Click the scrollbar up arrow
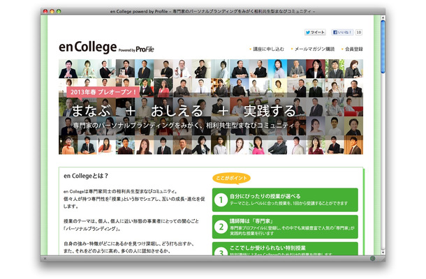Screen dimensions: 426x279 coord(383,17)
